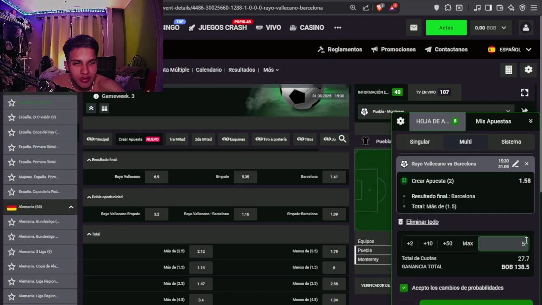Open the browser wallet icon
Viewport: 542px width, 305px height.
pos(500,8)
